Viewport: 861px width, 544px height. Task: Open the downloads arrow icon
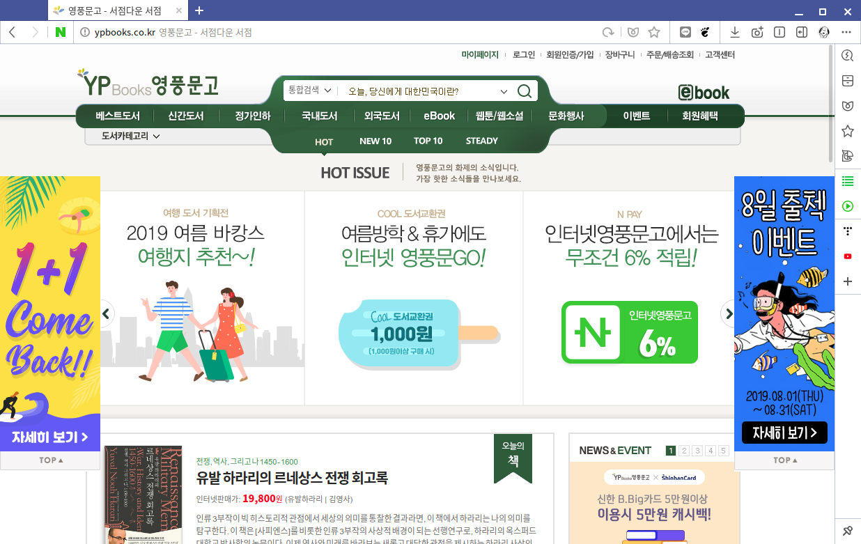click(735, 32)
